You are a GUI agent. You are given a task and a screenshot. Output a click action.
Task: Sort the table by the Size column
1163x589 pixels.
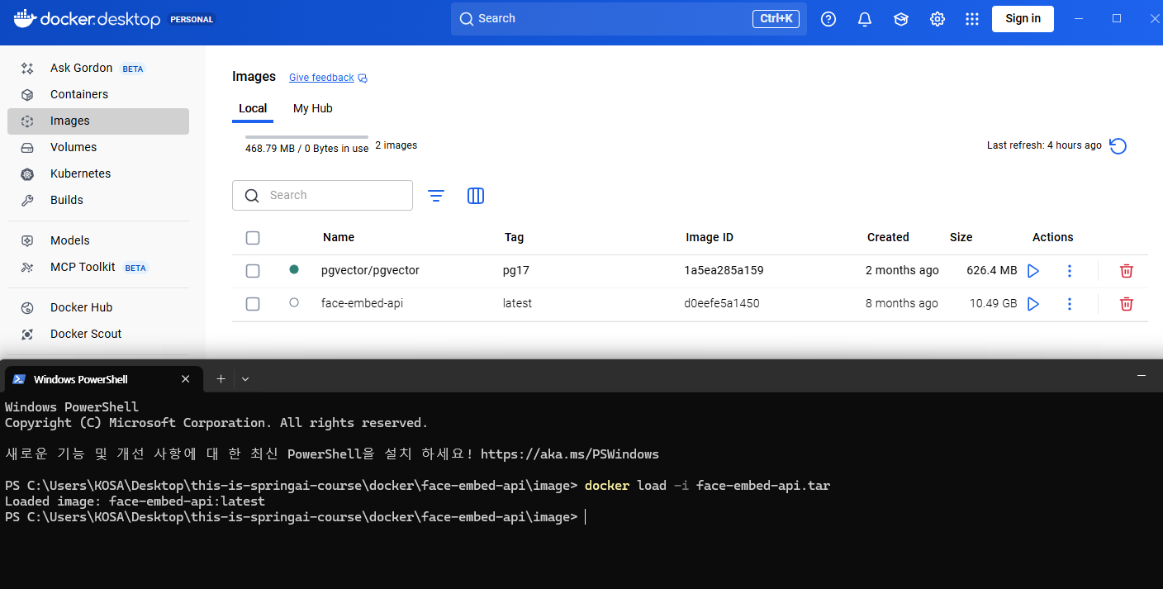(x=961, y=237)
